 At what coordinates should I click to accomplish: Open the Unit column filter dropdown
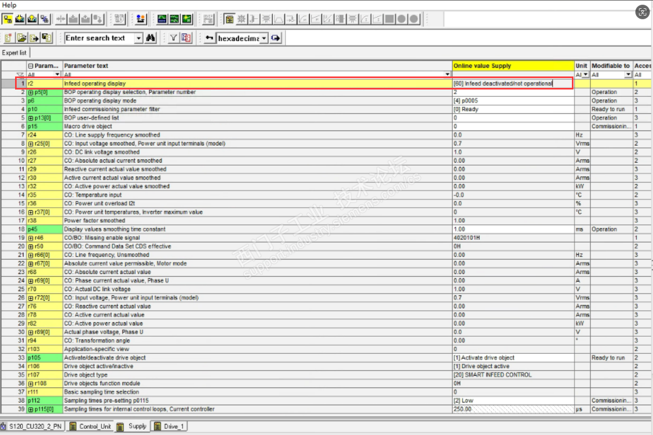pyautogui.click(x=586, y=75)
